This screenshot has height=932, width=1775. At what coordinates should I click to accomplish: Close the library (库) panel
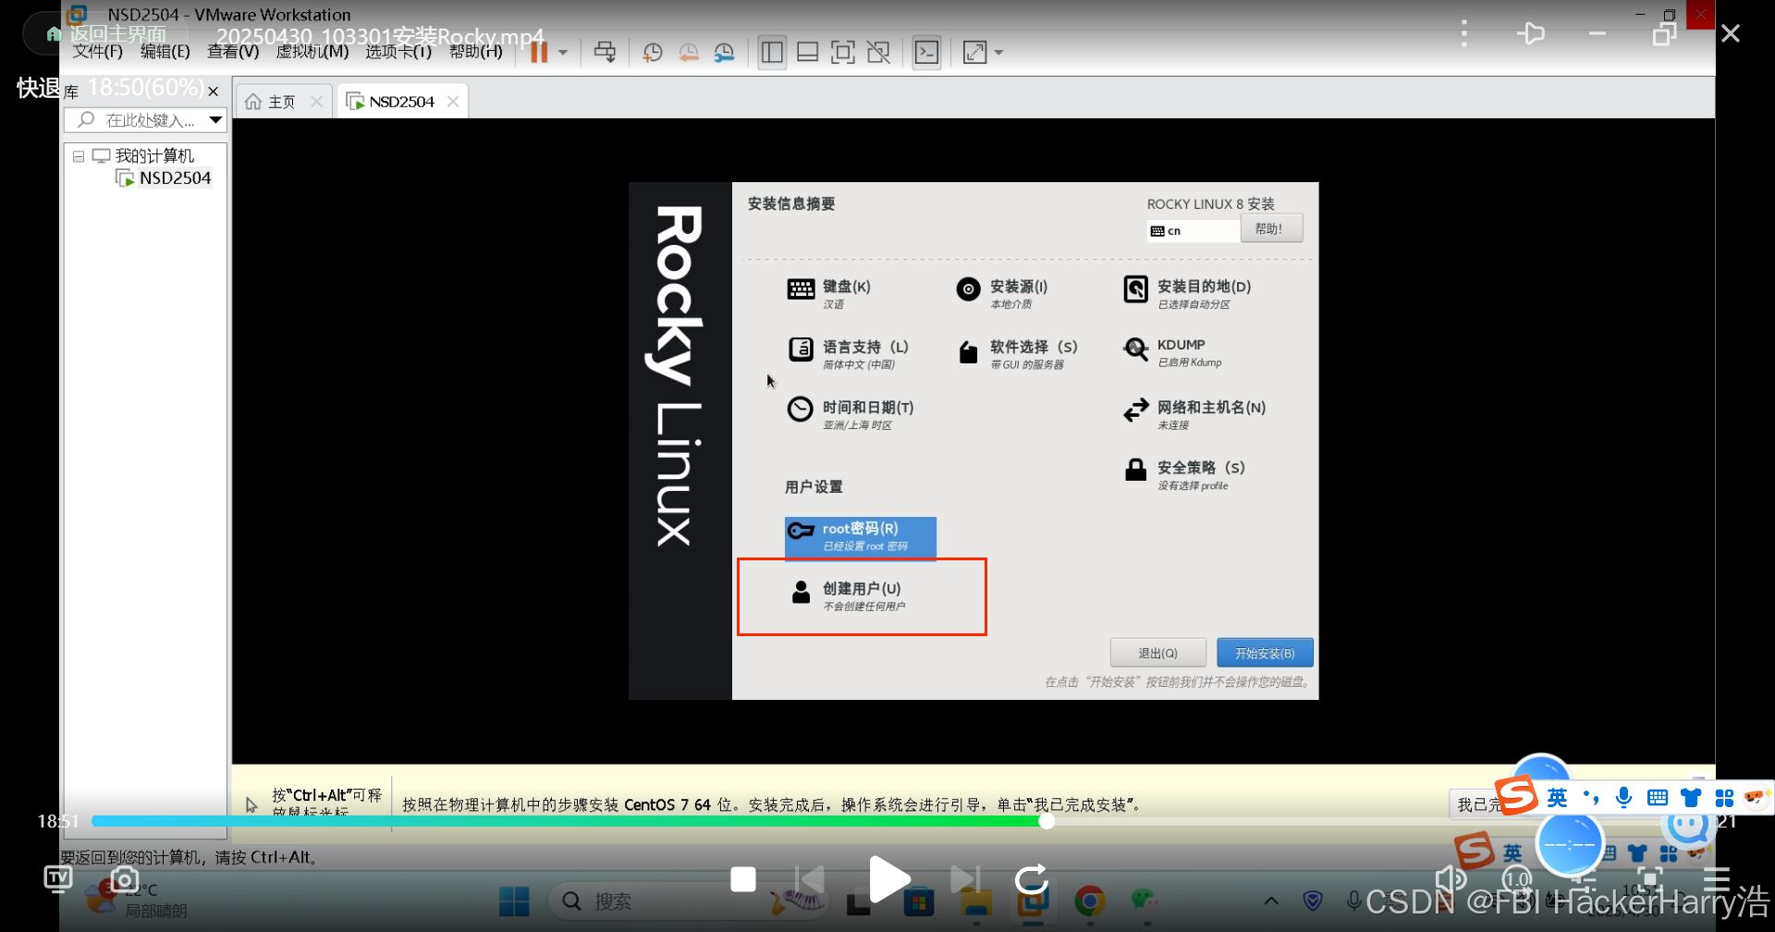214,92
